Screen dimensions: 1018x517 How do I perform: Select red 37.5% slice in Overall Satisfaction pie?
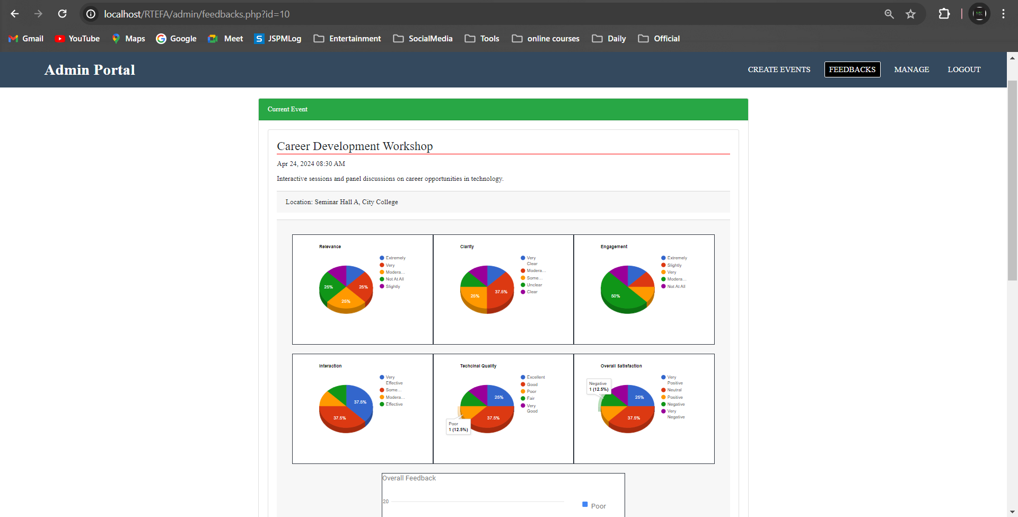[634, 418]
